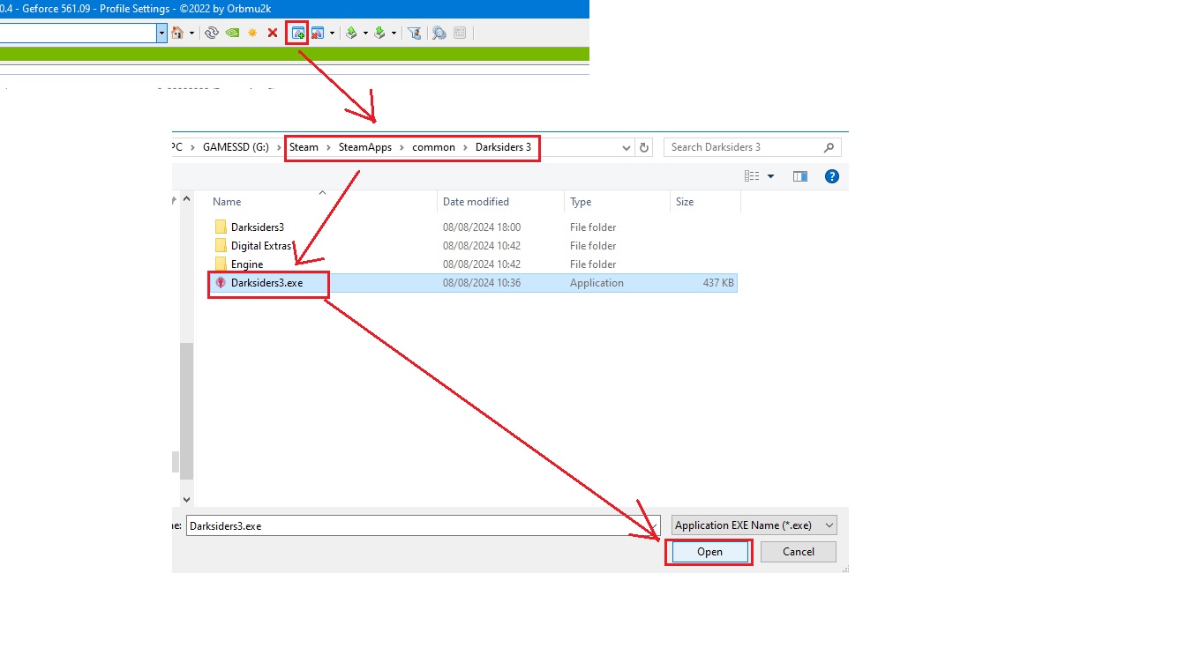Click the Application type cell

click(x=597, y=283)
